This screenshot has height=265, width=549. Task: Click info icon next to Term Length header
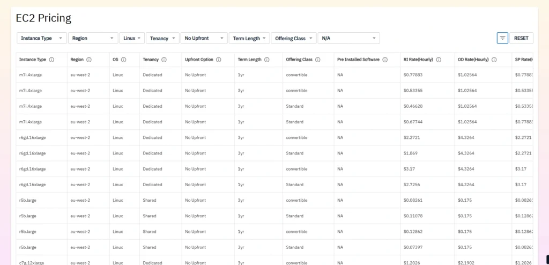pos(267,60)
